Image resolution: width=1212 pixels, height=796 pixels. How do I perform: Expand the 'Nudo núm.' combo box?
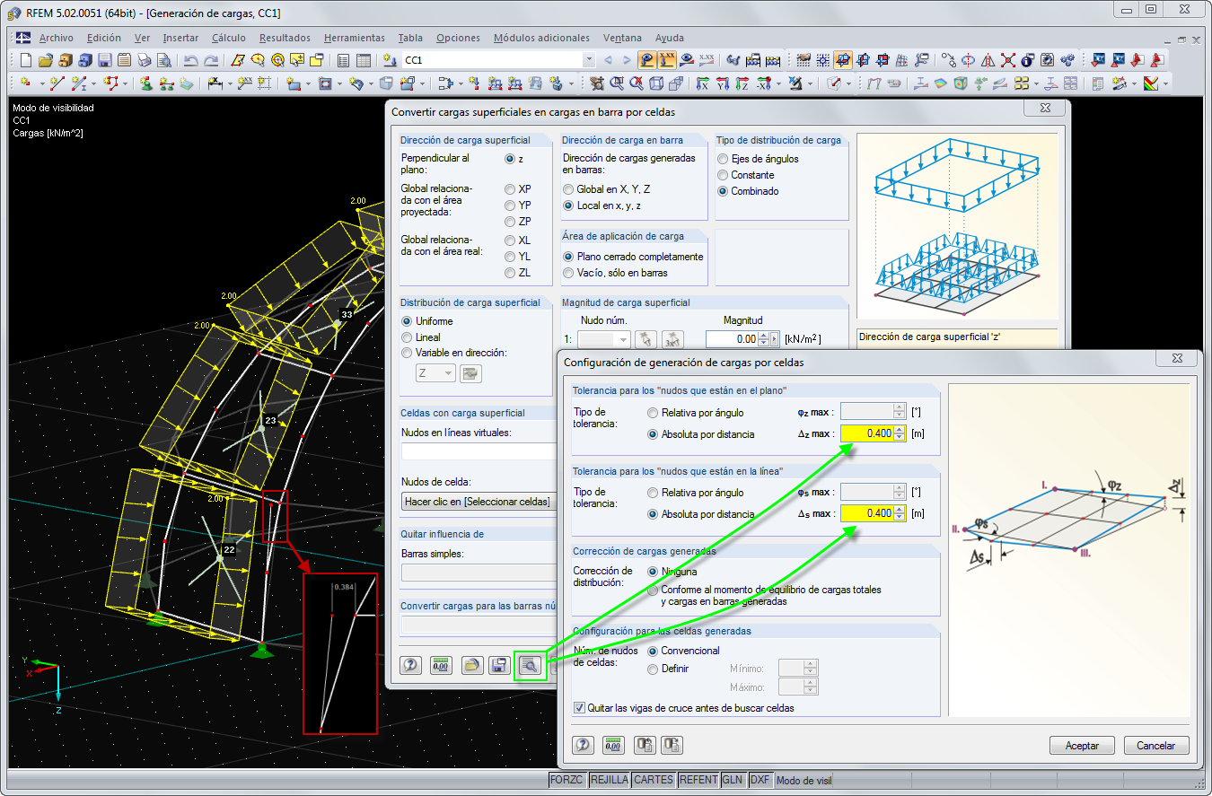[624, 339]
